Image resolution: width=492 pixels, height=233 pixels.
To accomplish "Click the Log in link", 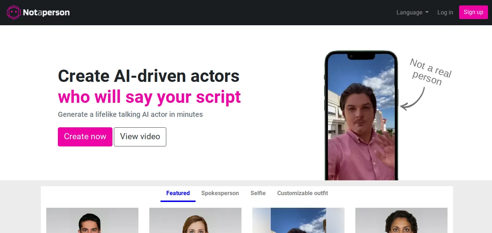I will click(x=445, y=12).
